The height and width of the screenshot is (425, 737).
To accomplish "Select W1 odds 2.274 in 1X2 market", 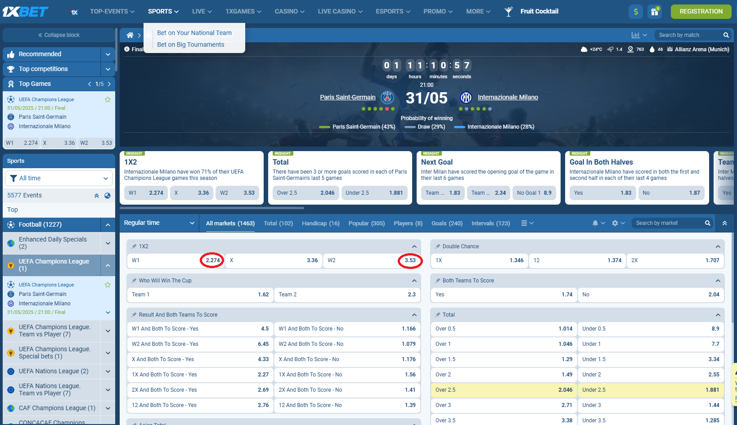I will 176,260.
